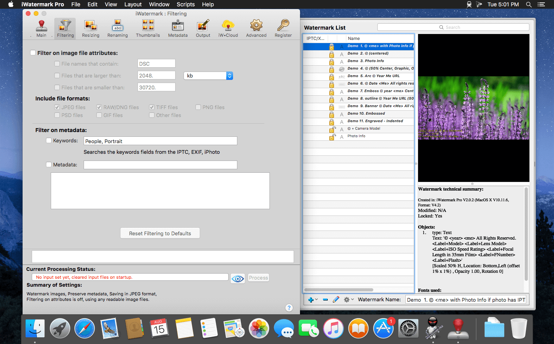554x344 pixels.
Task: Switch to the Thumbnails pane
Action: (x=148, y=28)
